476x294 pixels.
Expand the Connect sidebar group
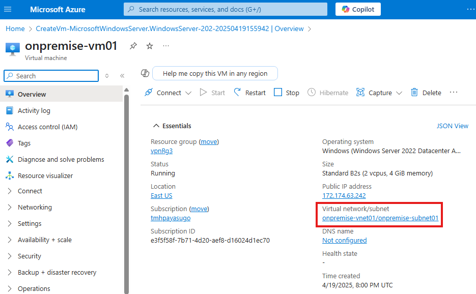(x=10, y=191)
